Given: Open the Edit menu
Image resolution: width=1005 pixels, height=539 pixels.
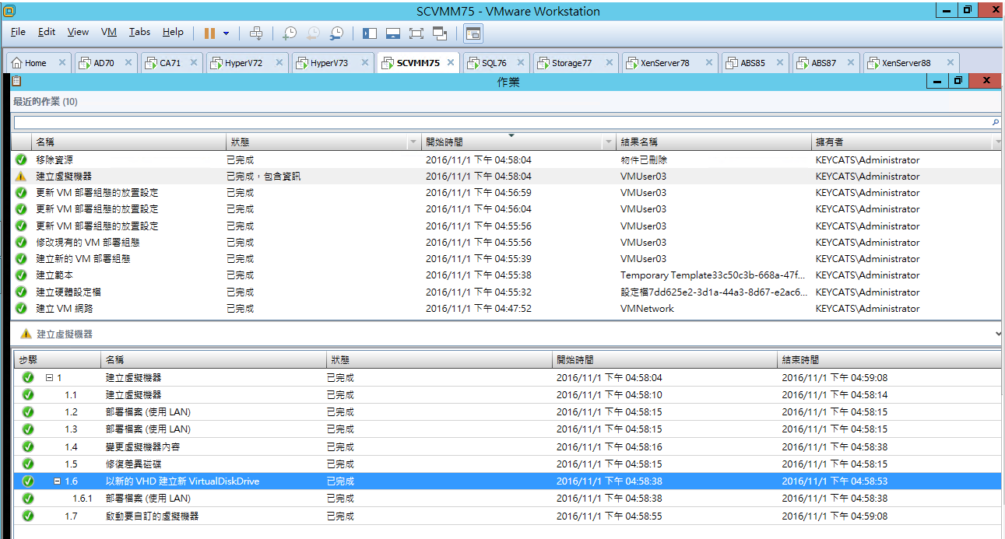Looking at the screenshot, I should pyautogui.click(x=47, y=32).
